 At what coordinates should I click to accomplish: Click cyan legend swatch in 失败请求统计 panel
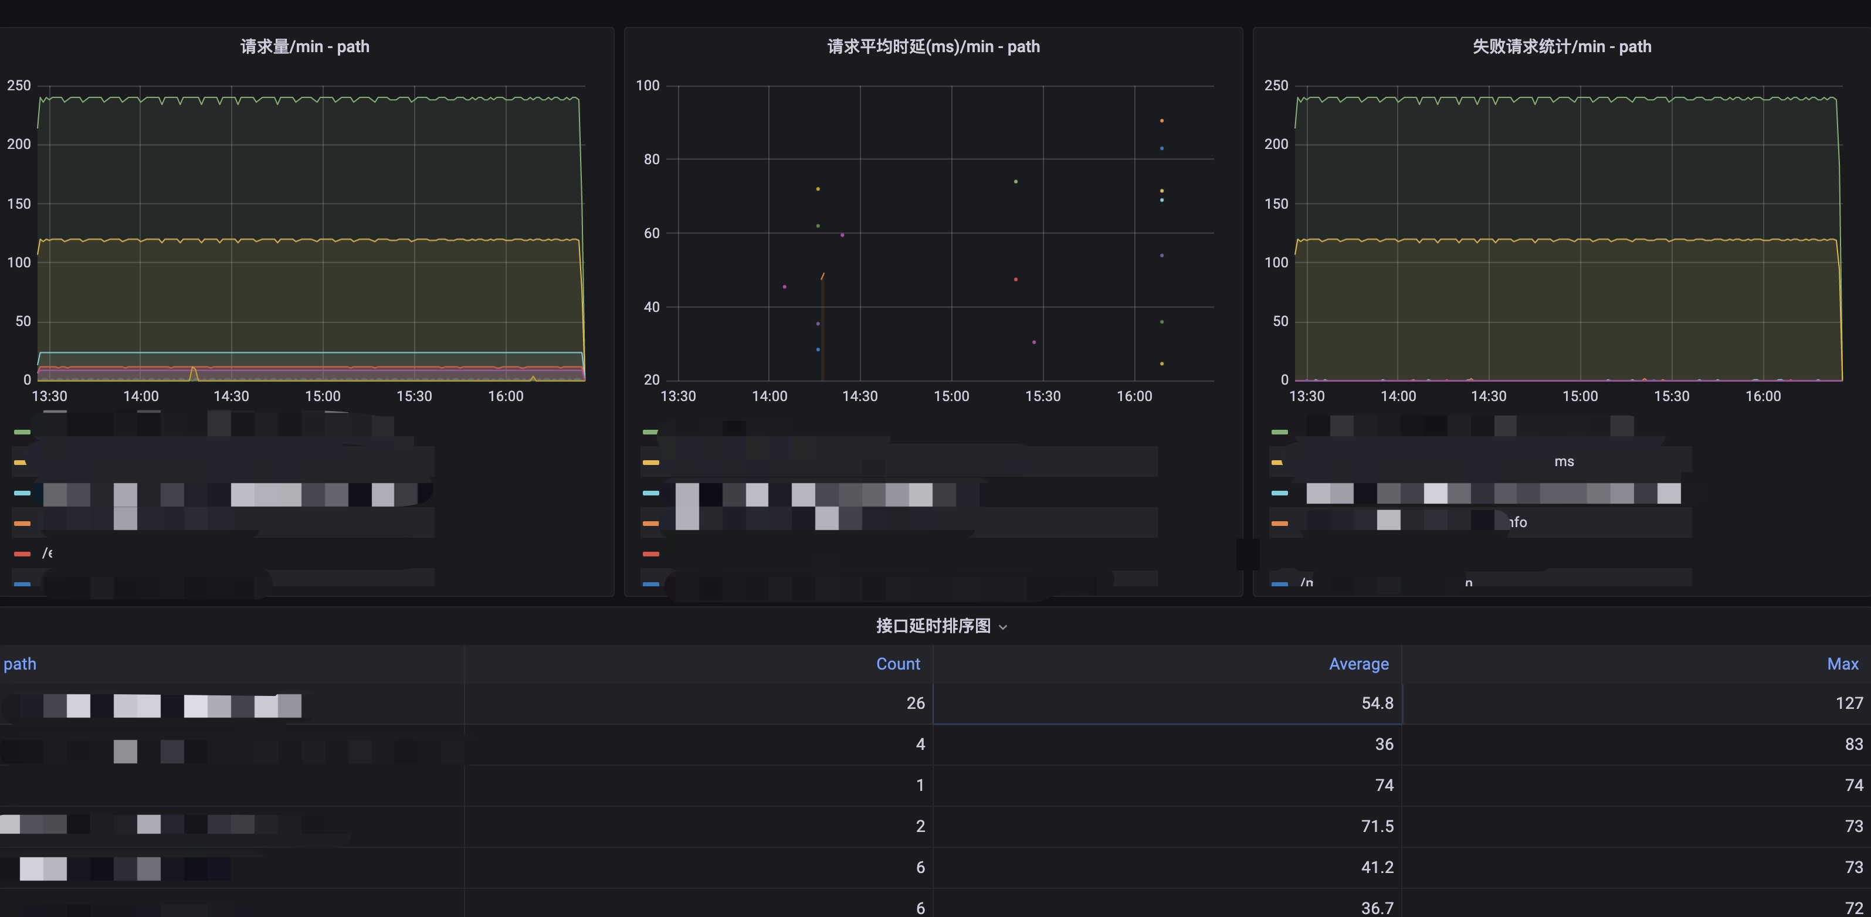[1280, 493]
